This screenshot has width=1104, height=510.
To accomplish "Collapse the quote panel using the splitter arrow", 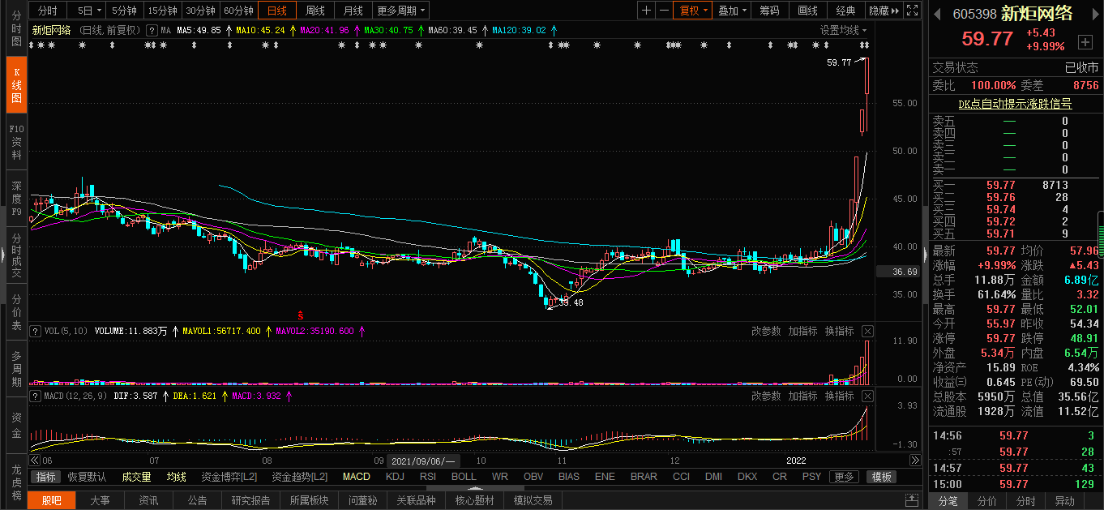I will (x=925, y=253).
